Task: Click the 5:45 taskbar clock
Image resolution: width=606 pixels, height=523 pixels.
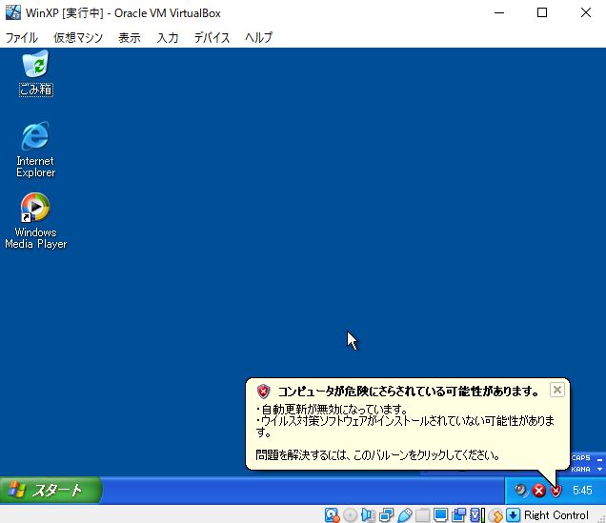Action: [x=582, y=491]
